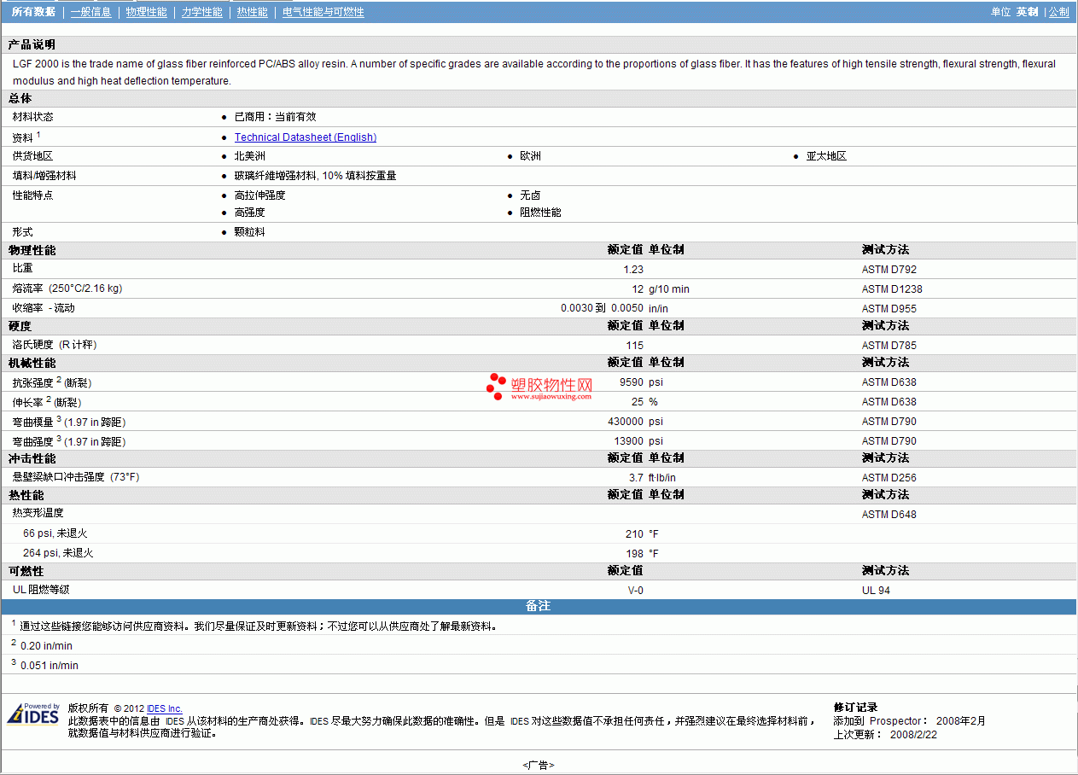
Task: Select the 力学性能 tab
Action: [202, 12]
